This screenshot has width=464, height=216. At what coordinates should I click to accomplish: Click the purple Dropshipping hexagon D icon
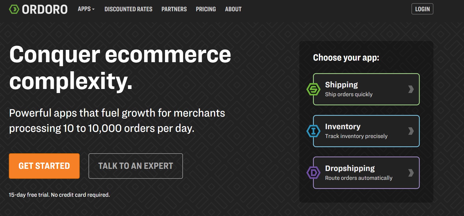(x=313, y=173)
